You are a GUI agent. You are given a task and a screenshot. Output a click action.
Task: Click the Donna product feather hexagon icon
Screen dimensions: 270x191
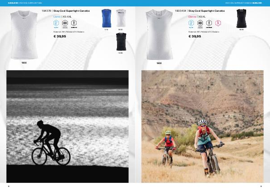point(209,23)
